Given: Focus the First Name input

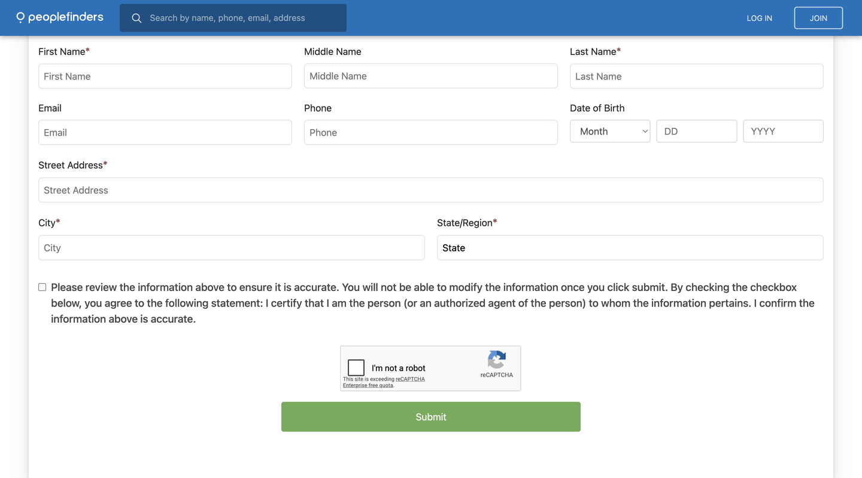Looking at the screenshot, I should 165,76.
